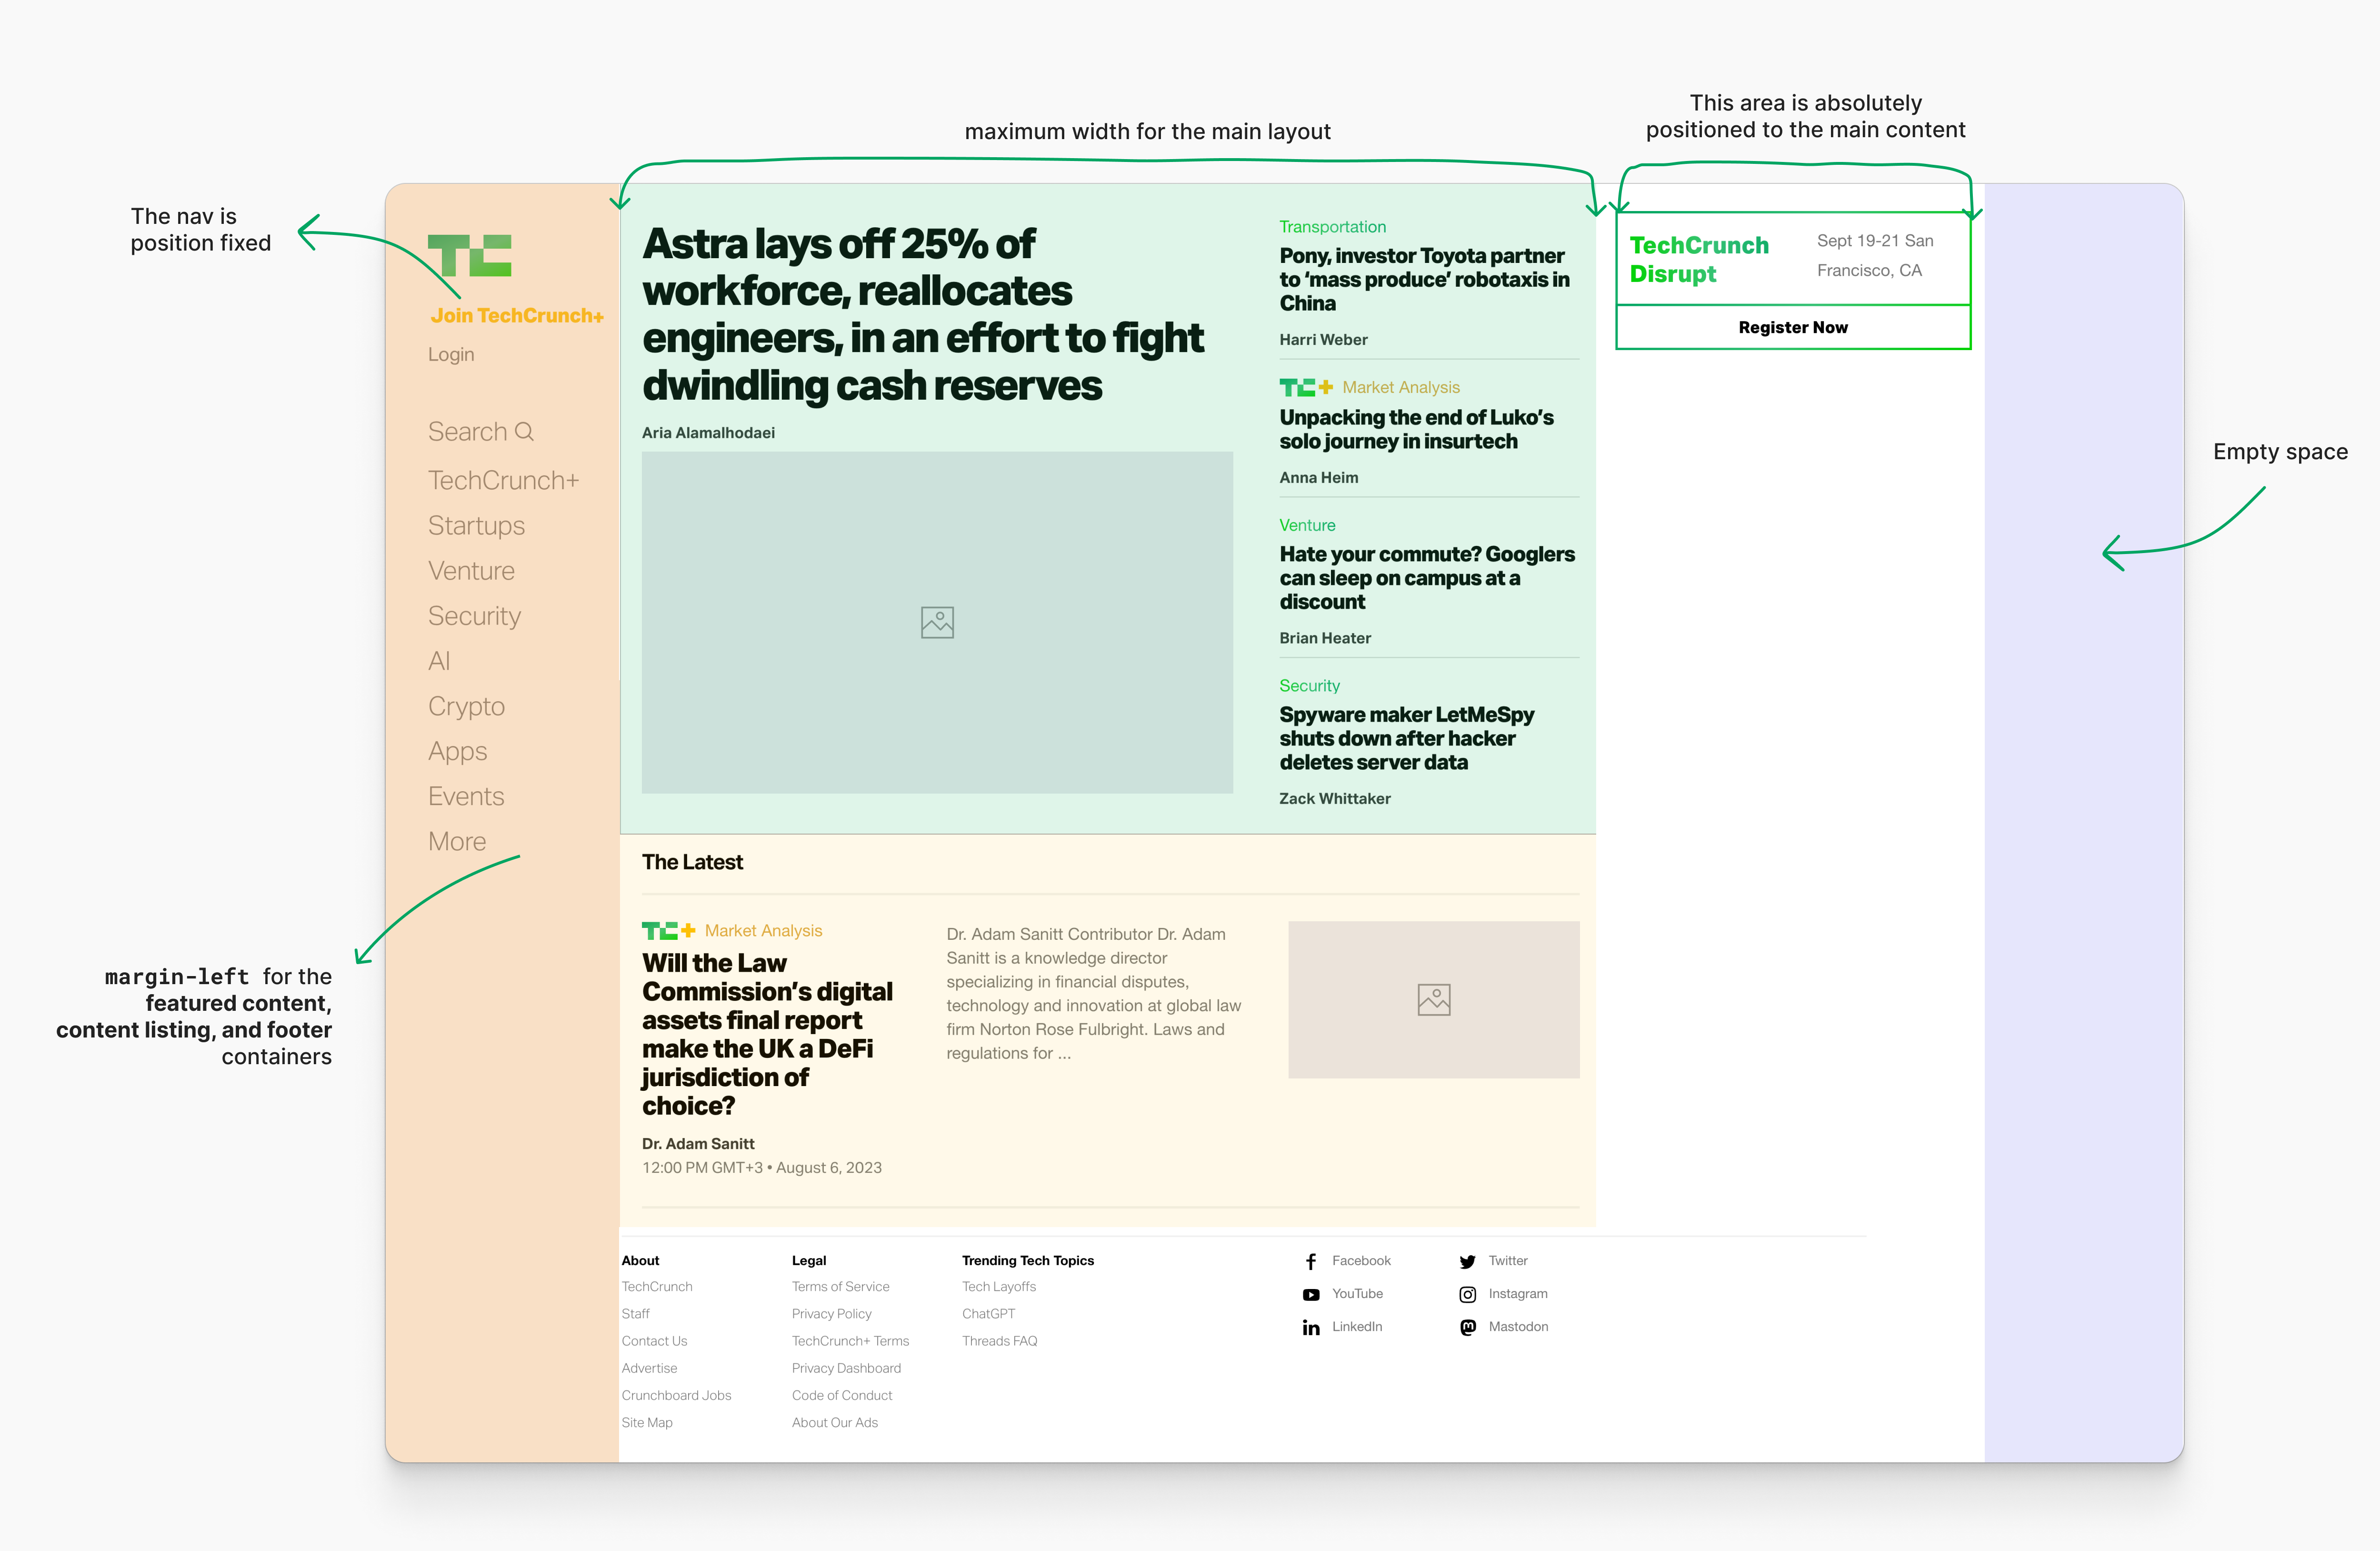Open the More menu in sidebar
Screen dimensions: 2380x1551
coord(457,842)
